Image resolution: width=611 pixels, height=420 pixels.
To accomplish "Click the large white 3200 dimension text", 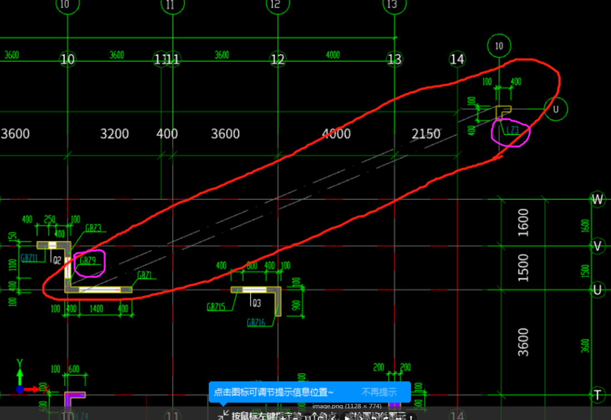I will click(115, 134).
